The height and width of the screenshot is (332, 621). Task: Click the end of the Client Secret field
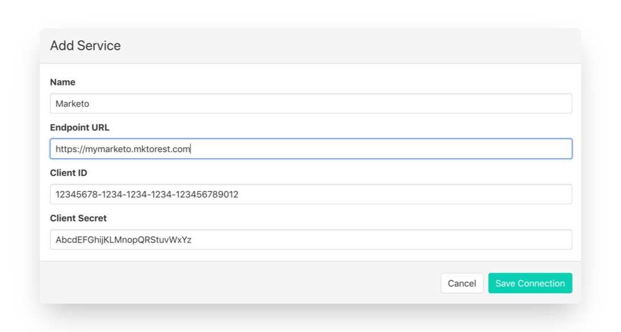(x=562, y=240)
